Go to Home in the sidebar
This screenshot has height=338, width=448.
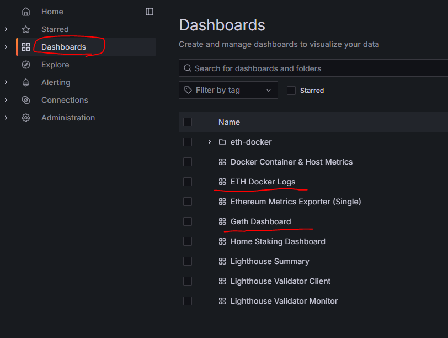[x=52, y=12]
